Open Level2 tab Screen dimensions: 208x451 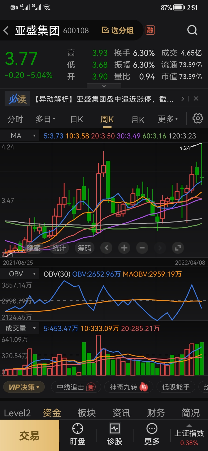click(17, 413)
